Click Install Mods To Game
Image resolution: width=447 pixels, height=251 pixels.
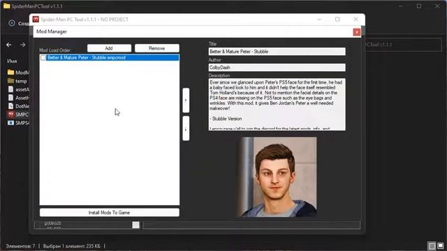[109, 213]
